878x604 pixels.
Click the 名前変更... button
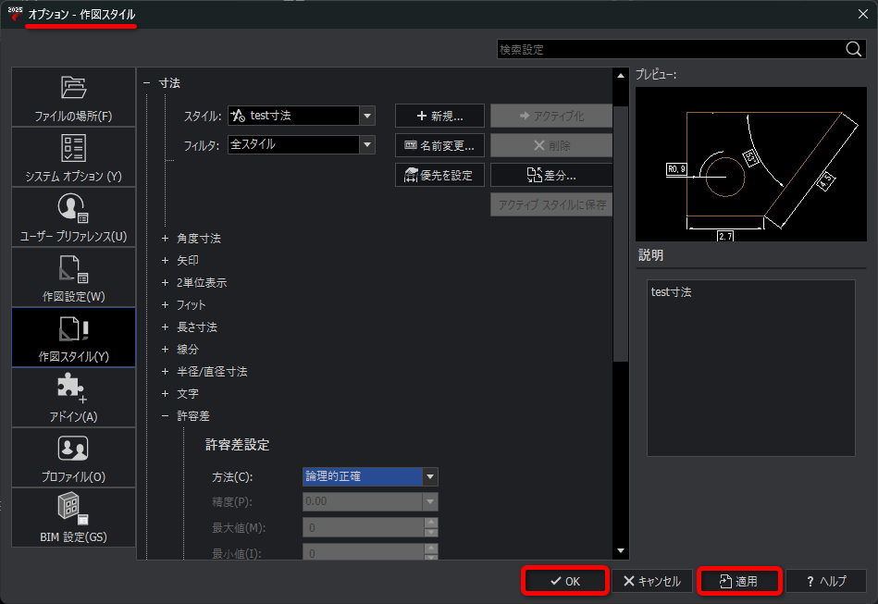coord(439,145)
